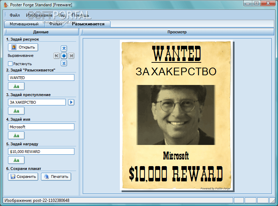
Task: Click the Poster Forge title bar icon
Action: pyautogui.click(x=6, y=5)
